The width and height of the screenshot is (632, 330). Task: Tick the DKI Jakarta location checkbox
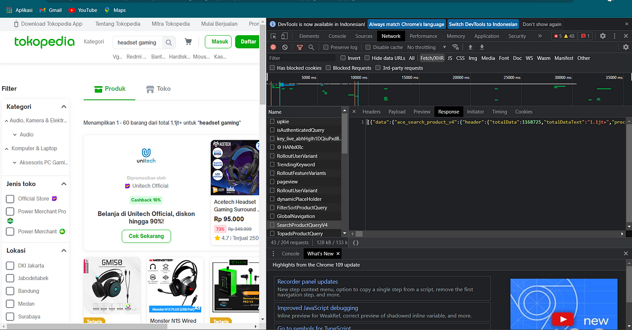(10, 265)
